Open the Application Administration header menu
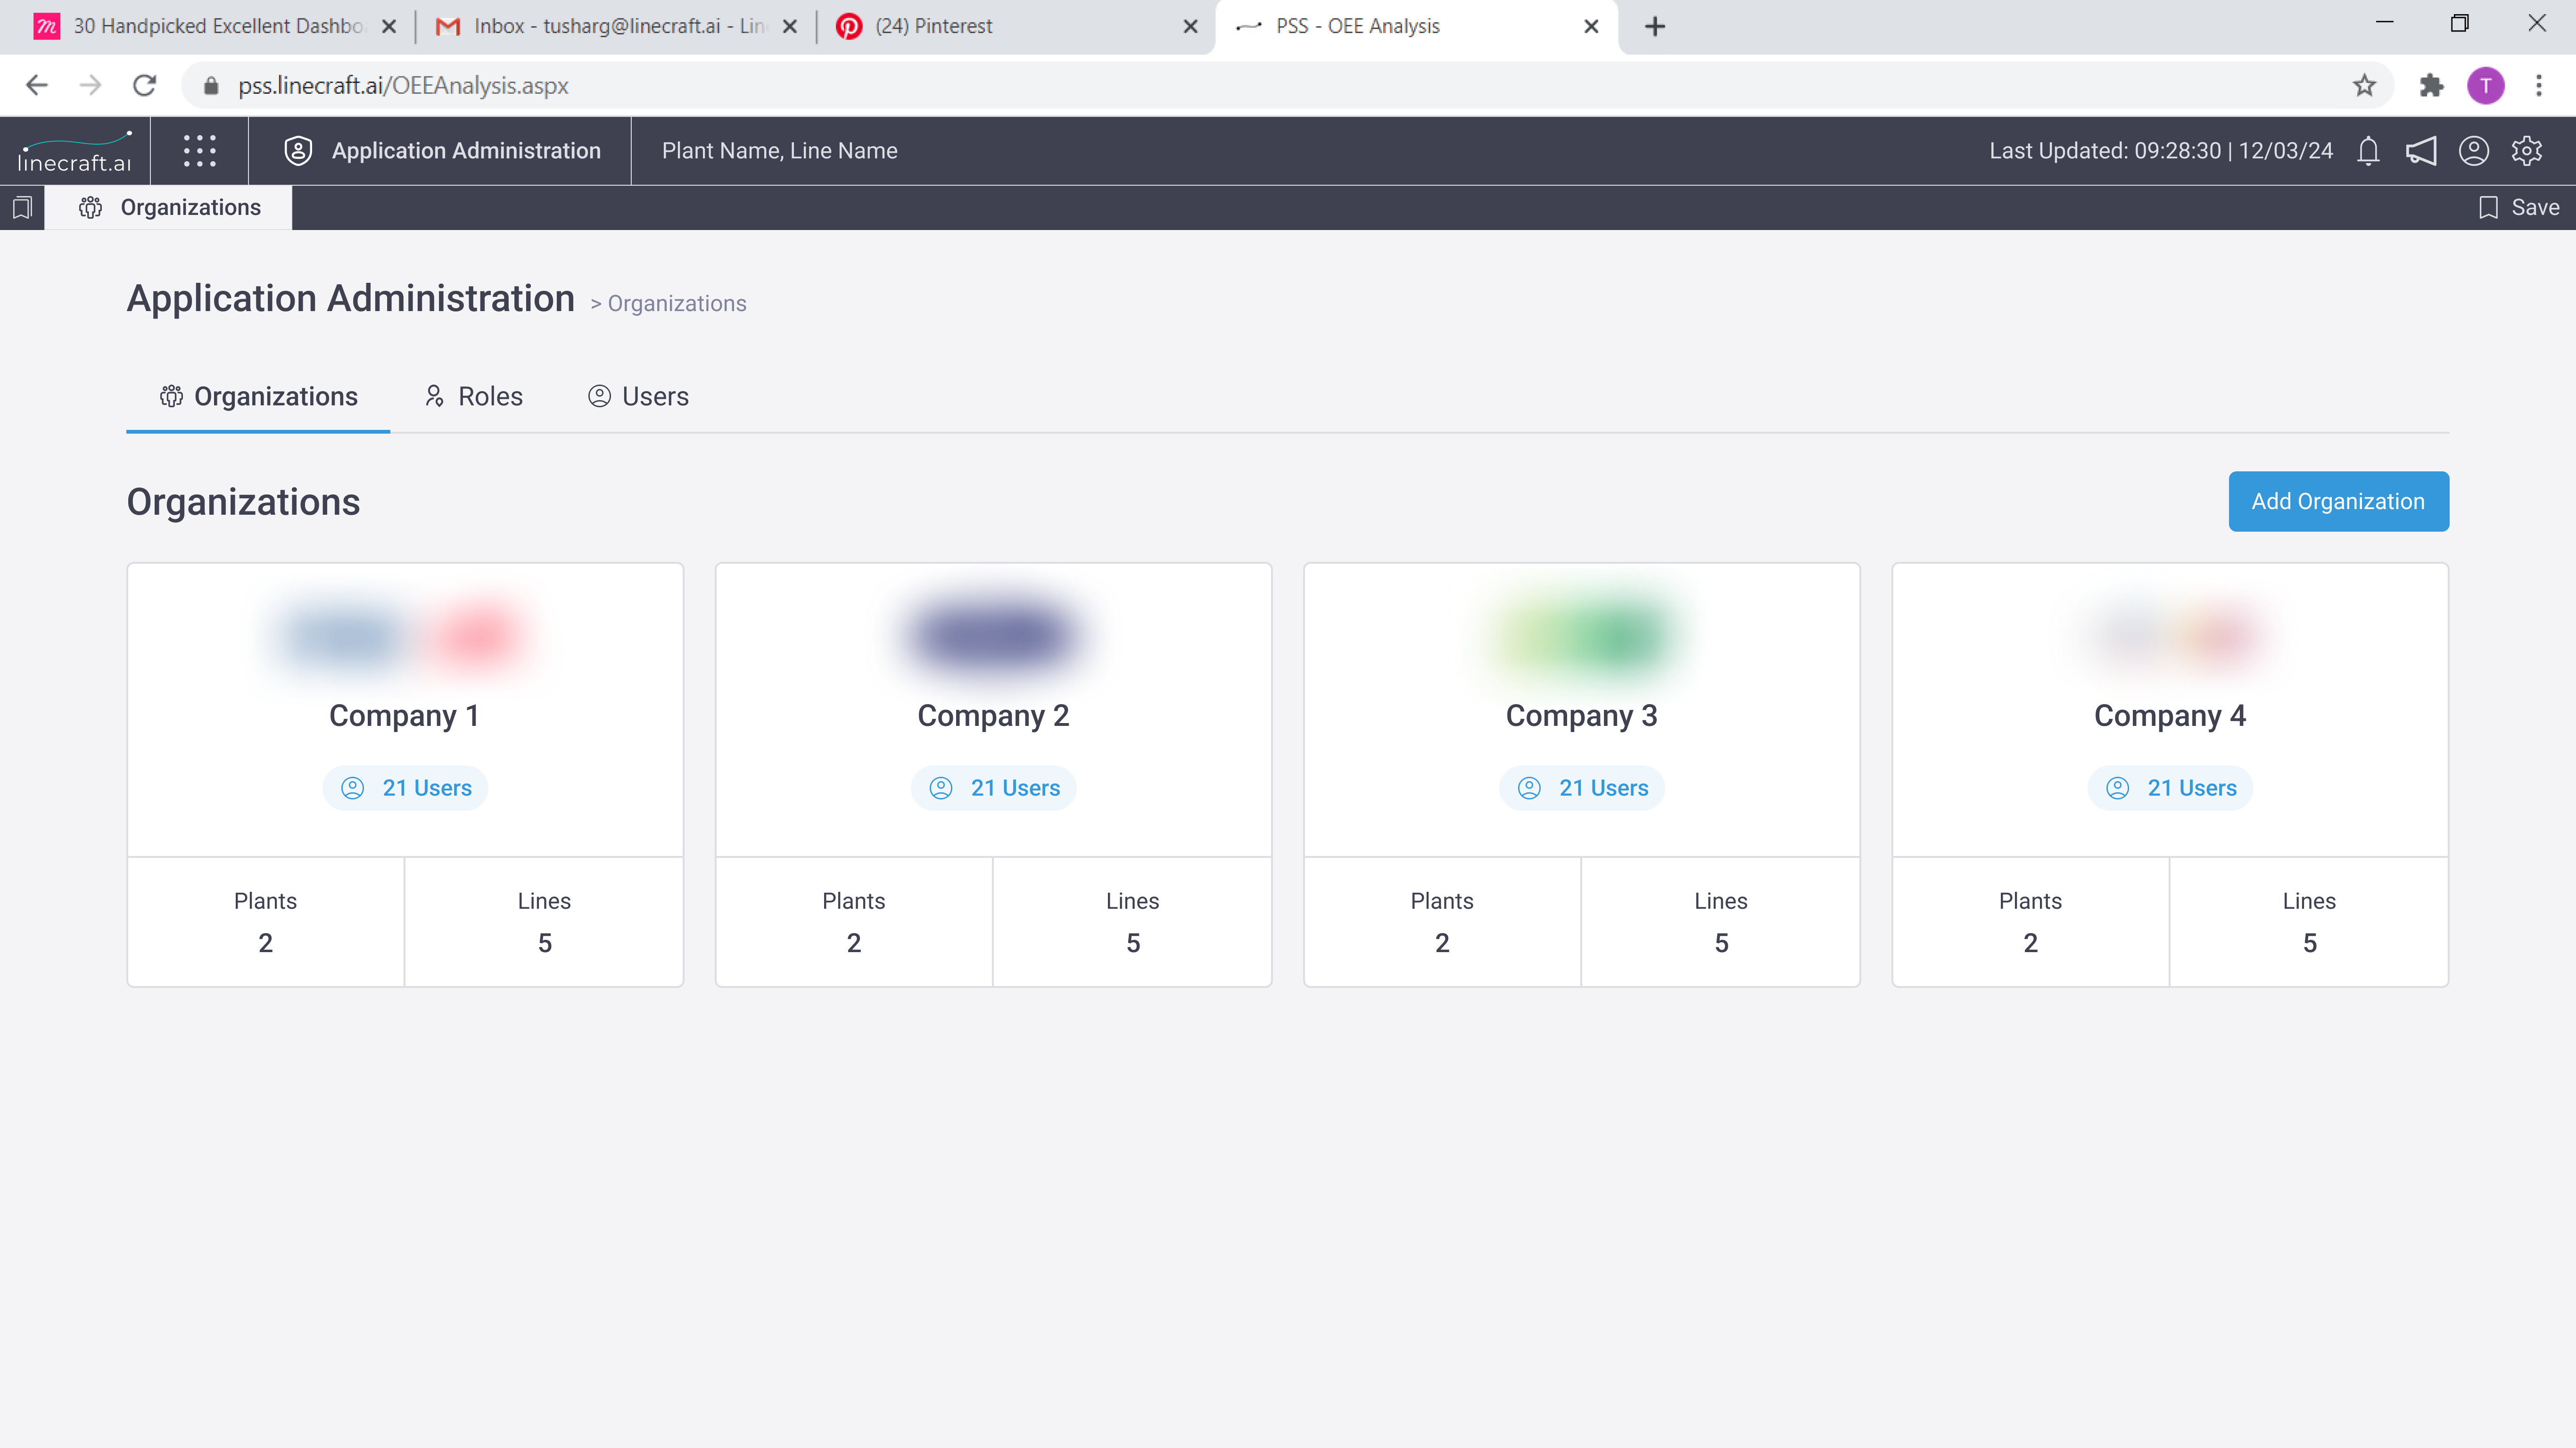The height and width of the screenshot is (1448, 2576). click(x=442, y=151)
